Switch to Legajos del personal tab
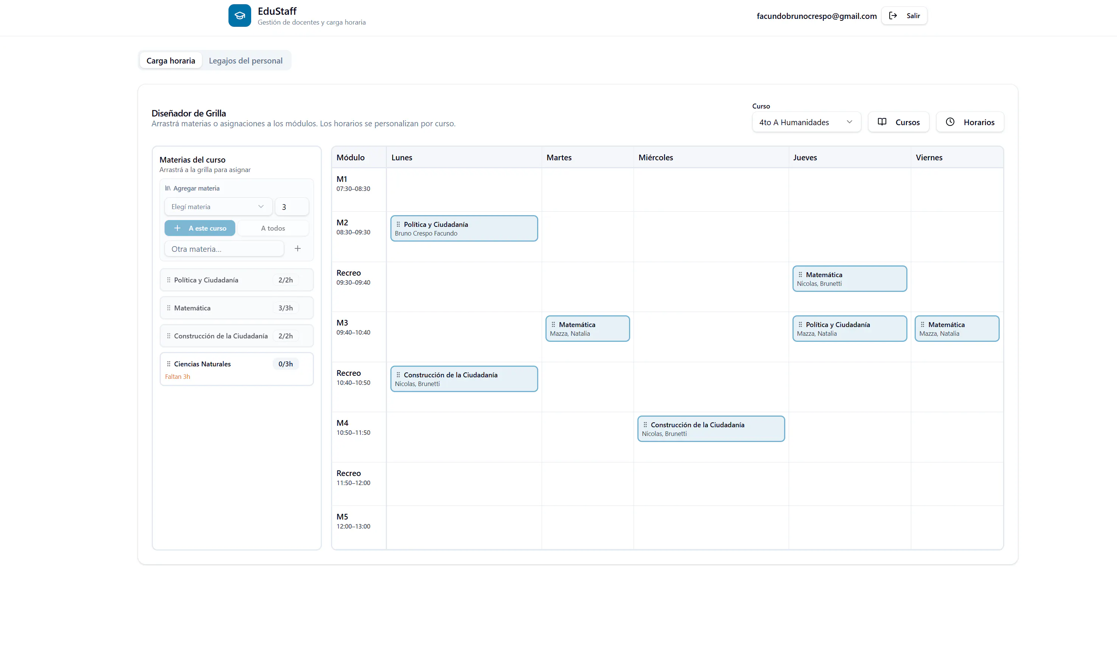The height and width of the screenshot is (656, 1117). click(245, 60)
